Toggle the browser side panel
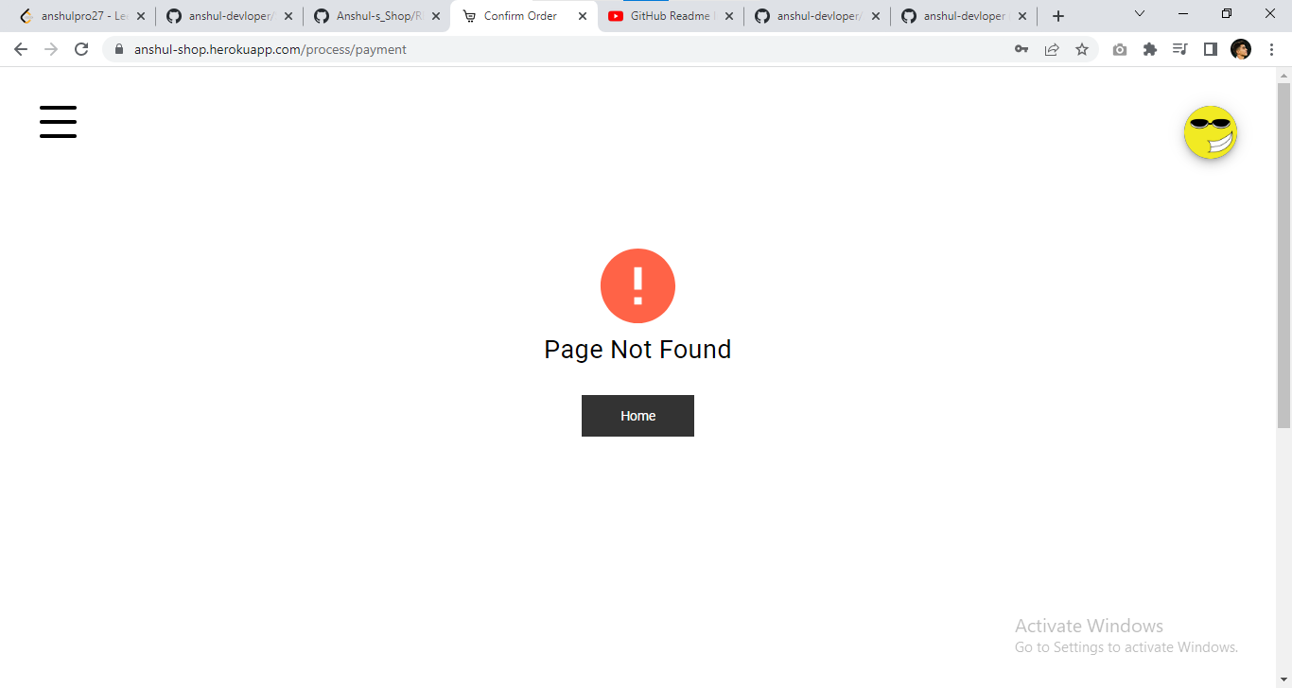This screenshot has height=688, width=1292. [1211, 49]
